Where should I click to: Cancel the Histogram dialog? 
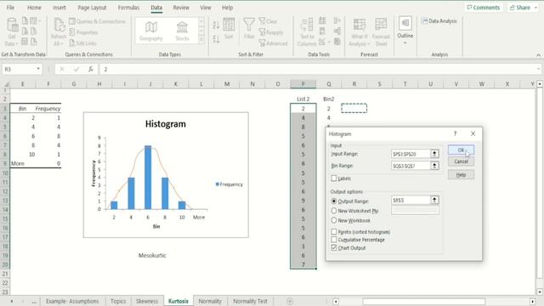[x=461, y=161]
